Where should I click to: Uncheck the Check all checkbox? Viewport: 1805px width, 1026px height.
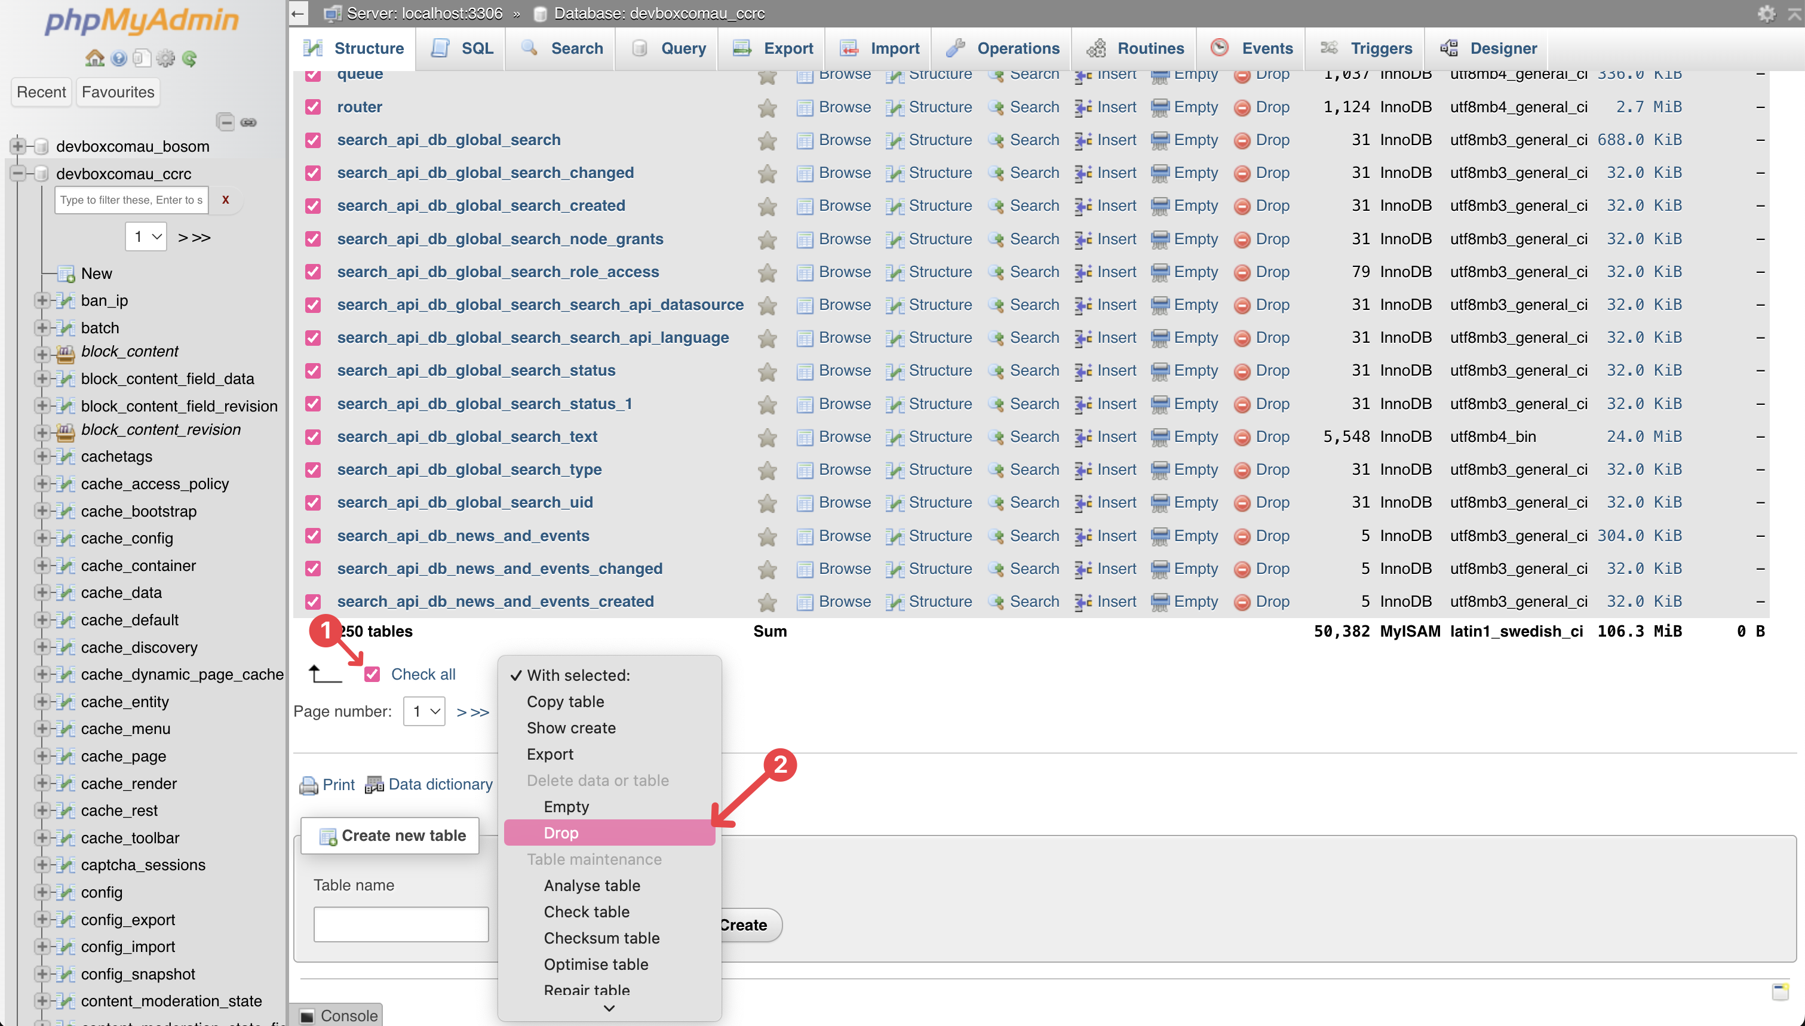372,674
